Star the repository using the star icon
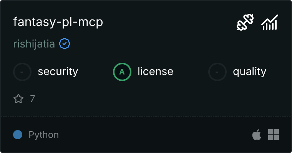Image resolution: width=292 pixels, height=153 pixels. point(18,98)
